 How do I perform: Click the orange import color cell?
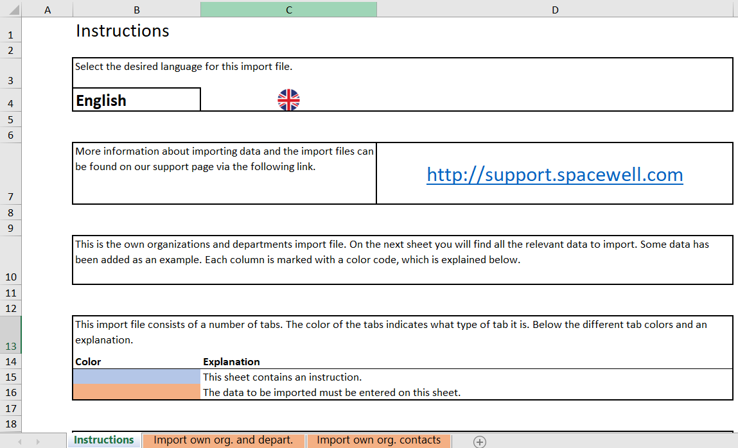point(137,392)
